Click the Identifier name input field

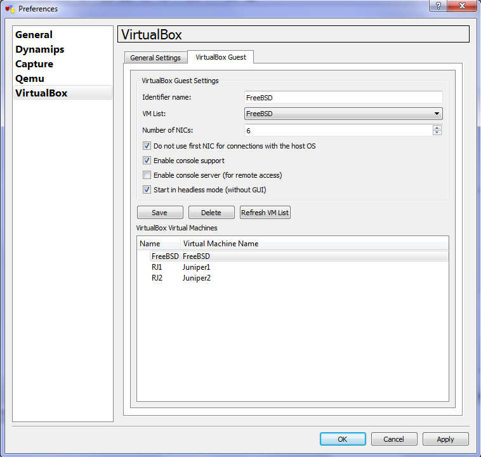click(343, 97)
